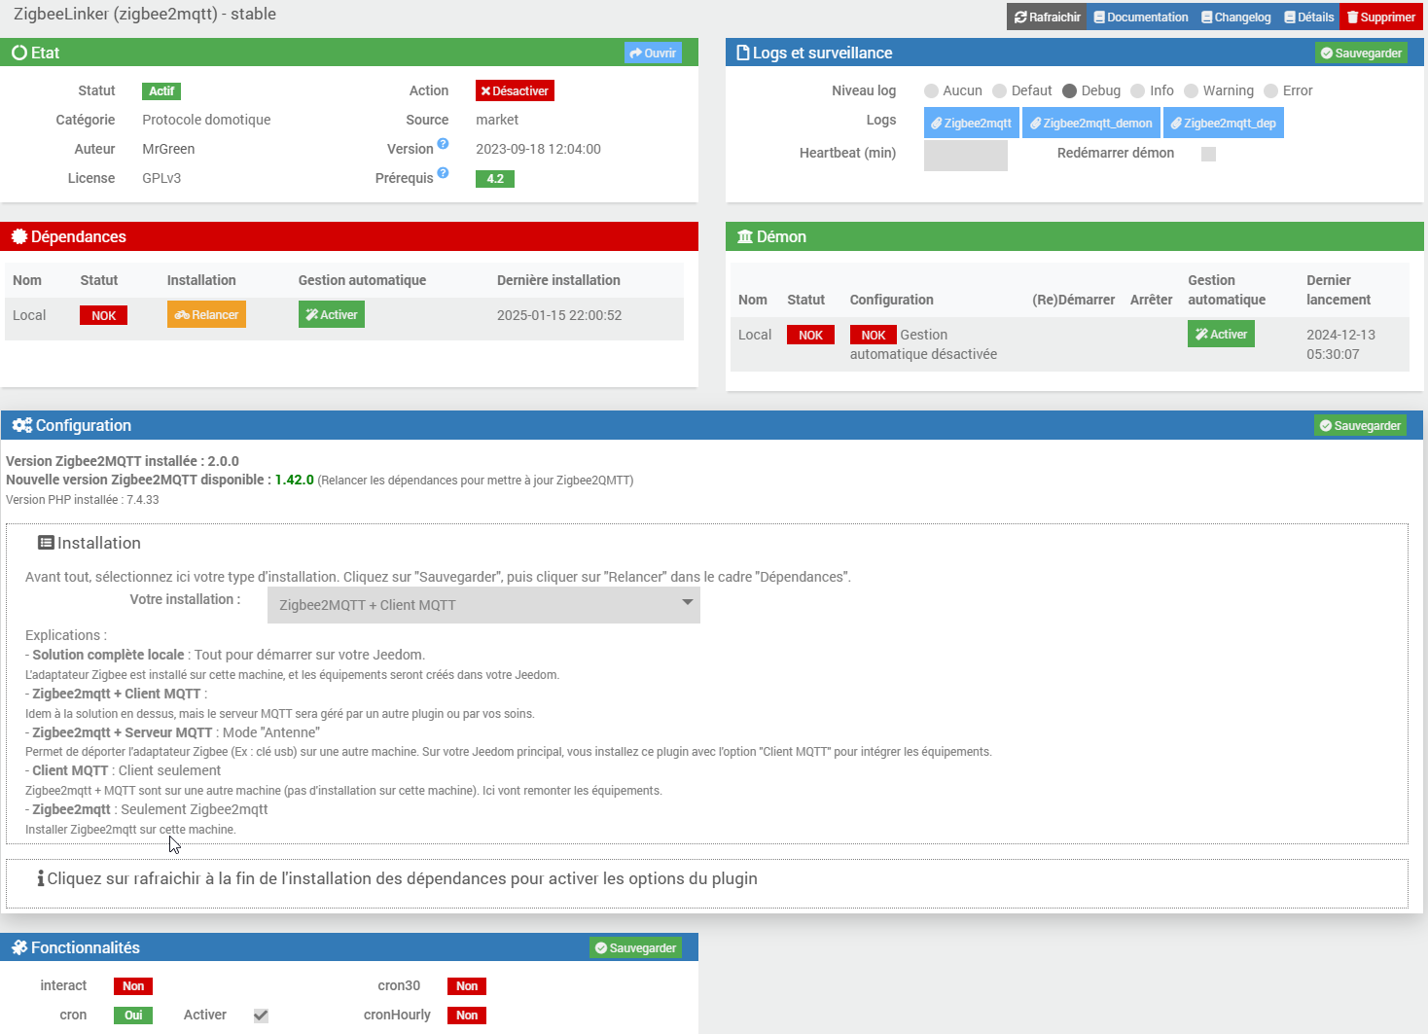This screenshot has height=1034, width=1428.
Task: Open the Zigbee2mqtt_demon log
Action: pyautogui.click(x=1091, y=124)
